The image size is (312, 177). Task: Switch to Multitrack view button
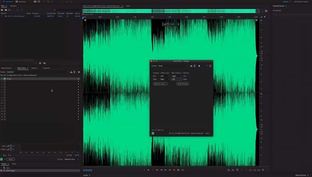(21, 2)
